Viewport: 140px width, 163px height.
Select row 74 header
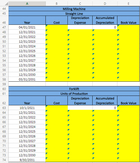click(4, 160)
